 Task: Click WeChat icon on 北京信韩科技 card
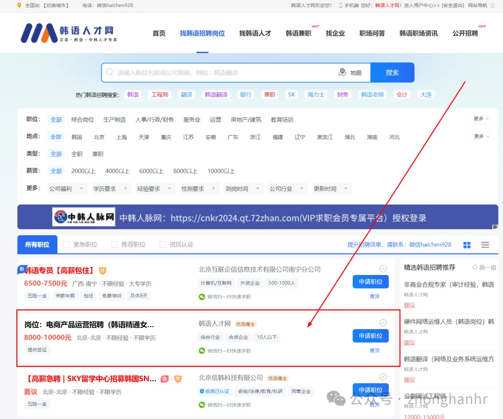[x=202, y=405]
